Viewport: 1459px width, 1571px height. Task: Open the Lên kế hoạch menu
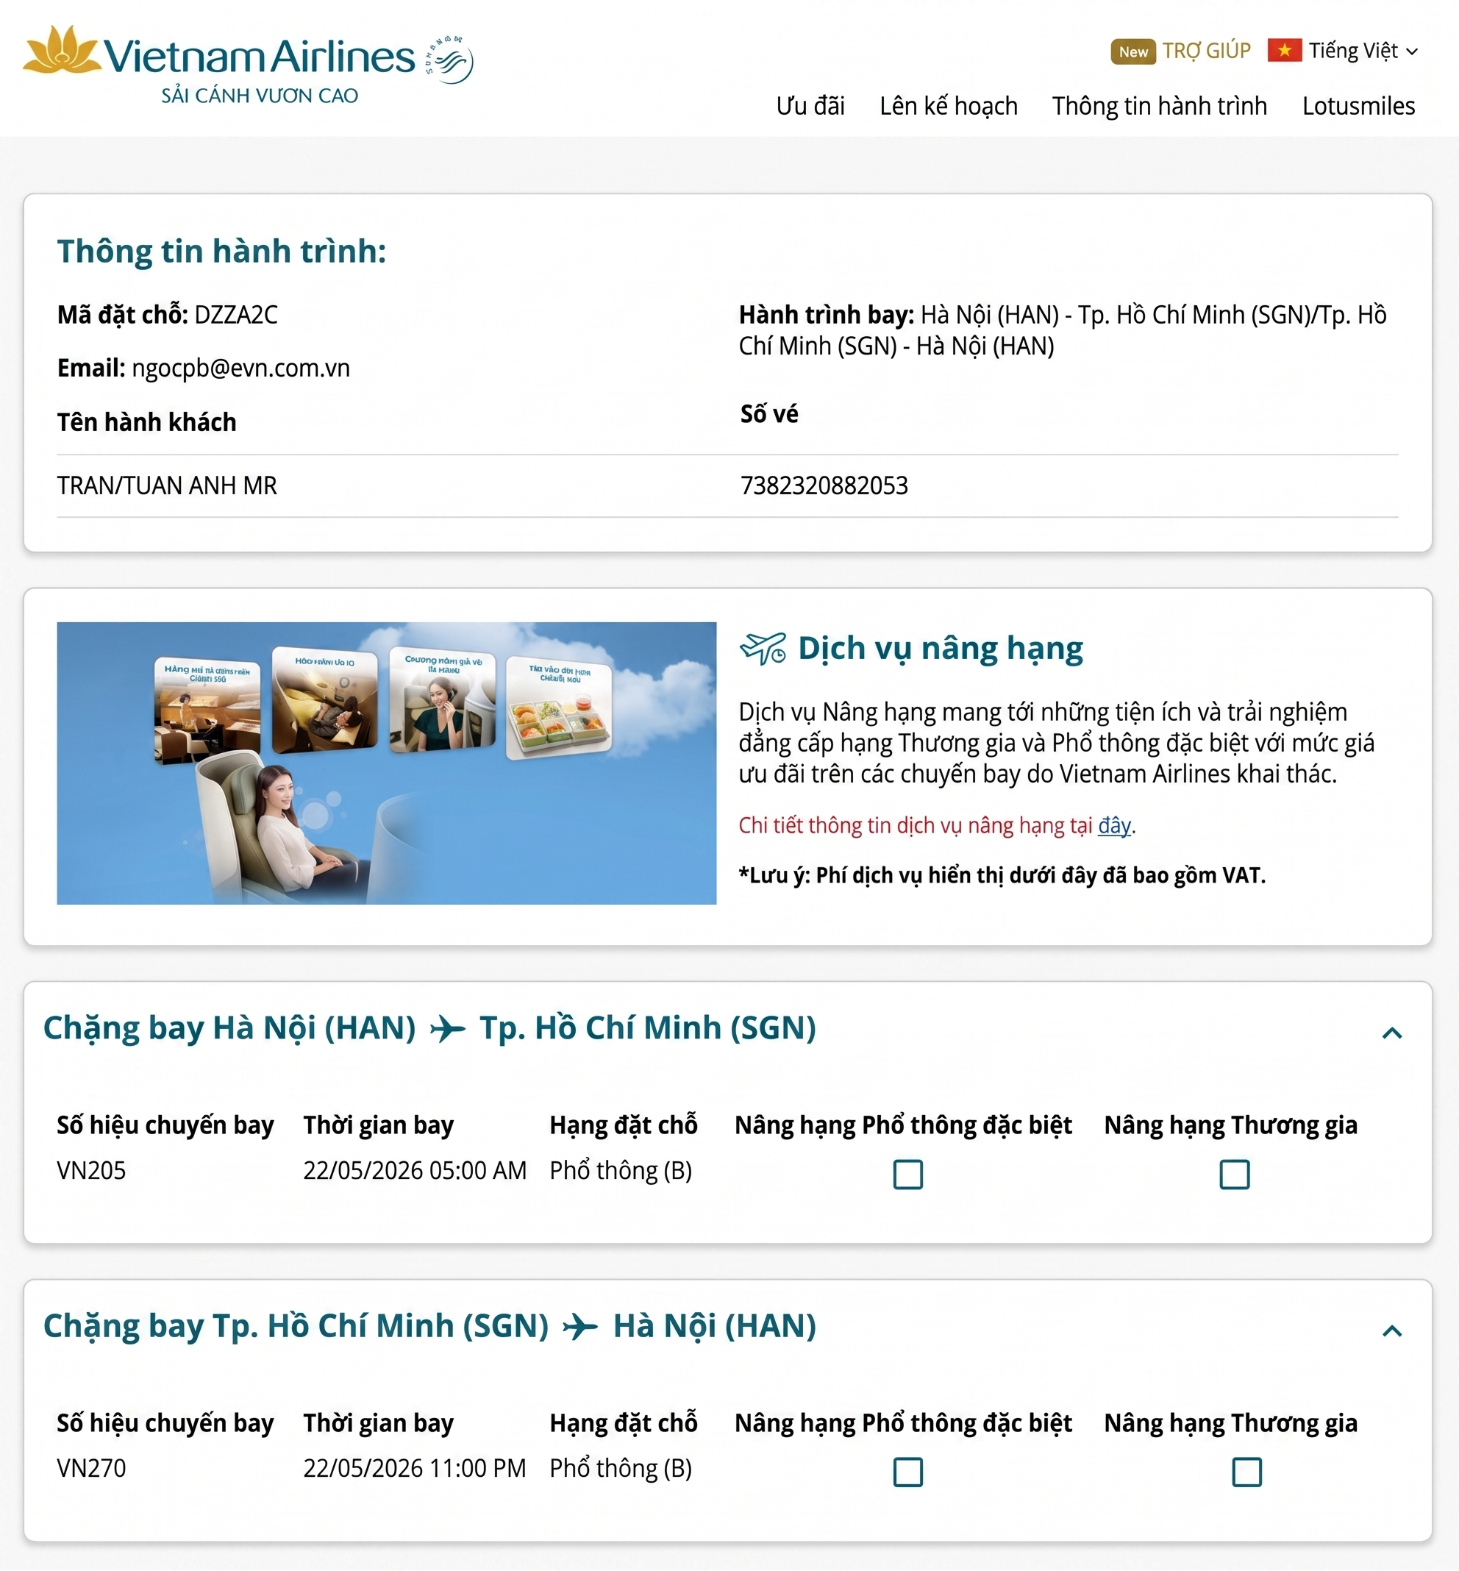[948, 106]
